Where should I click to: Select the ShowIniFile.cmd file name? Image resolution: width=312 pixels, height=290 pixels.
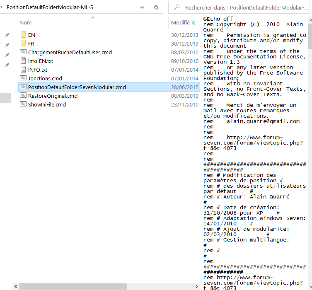pos(47,105)
